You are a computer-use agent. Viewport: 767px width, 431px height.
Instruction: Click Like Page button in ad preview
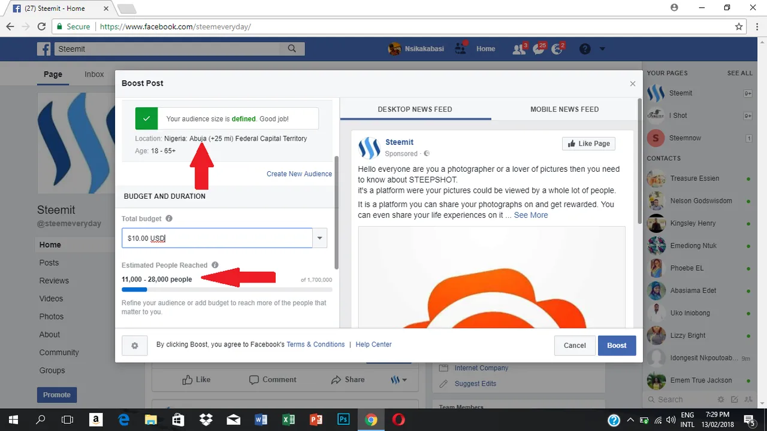(588, 144)
